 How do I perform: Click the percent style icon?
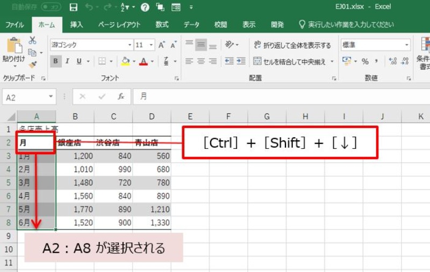(x=365, y=61)
